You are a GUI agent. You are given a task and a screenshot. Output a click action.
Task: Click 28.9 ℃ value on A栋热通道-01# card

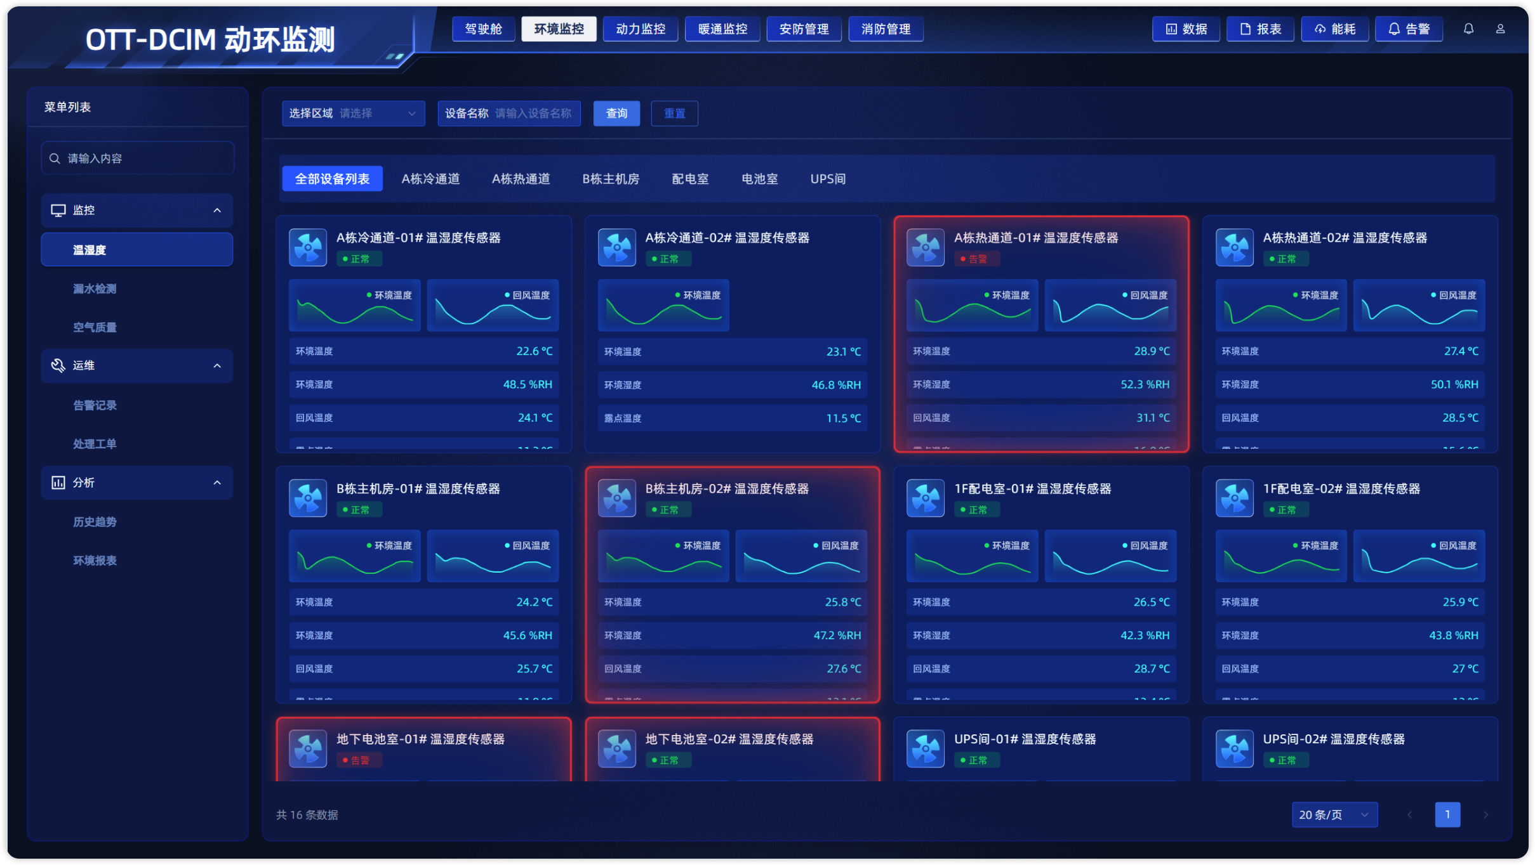(x=1152, y=351)
